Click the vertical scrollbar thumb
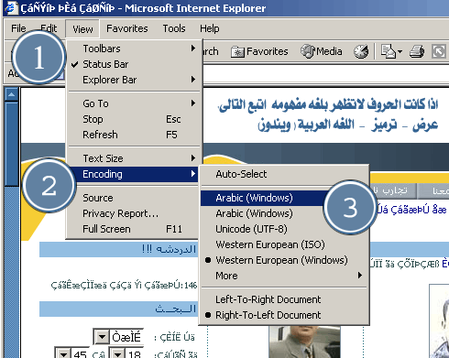This screenshot has height=358, width=449. (12, 144)
